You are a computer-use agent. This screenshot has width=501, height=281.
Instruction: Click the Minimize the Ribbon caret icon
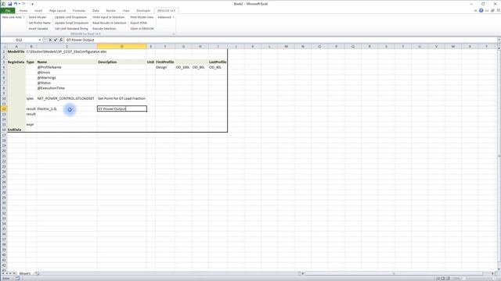point(475,10)
